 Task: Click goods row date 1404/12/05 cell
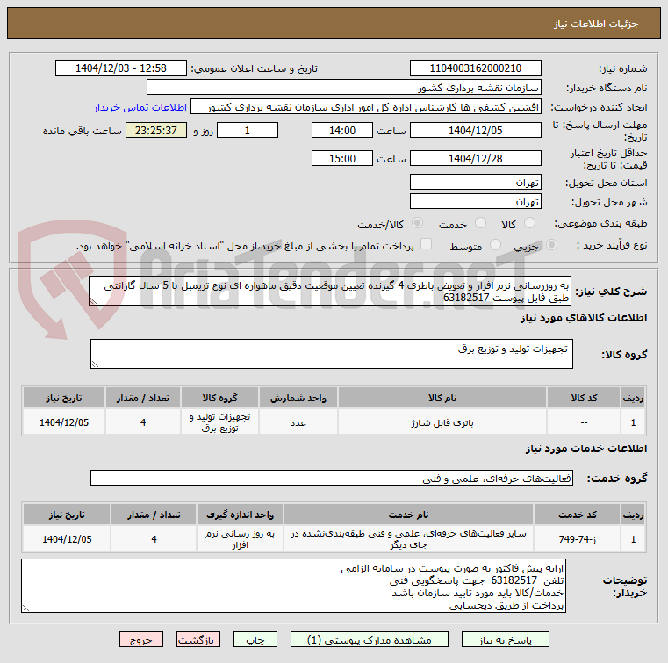coord(64,422)
